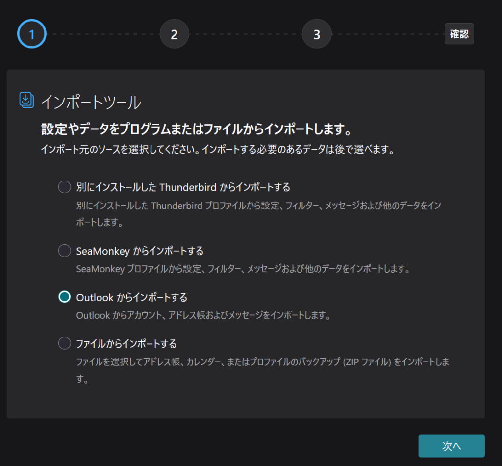This screenshot has height=466, width=502.
Task: Click the label 別にインストールした Thunderbird からインポートする
Action: coord(183,187)
